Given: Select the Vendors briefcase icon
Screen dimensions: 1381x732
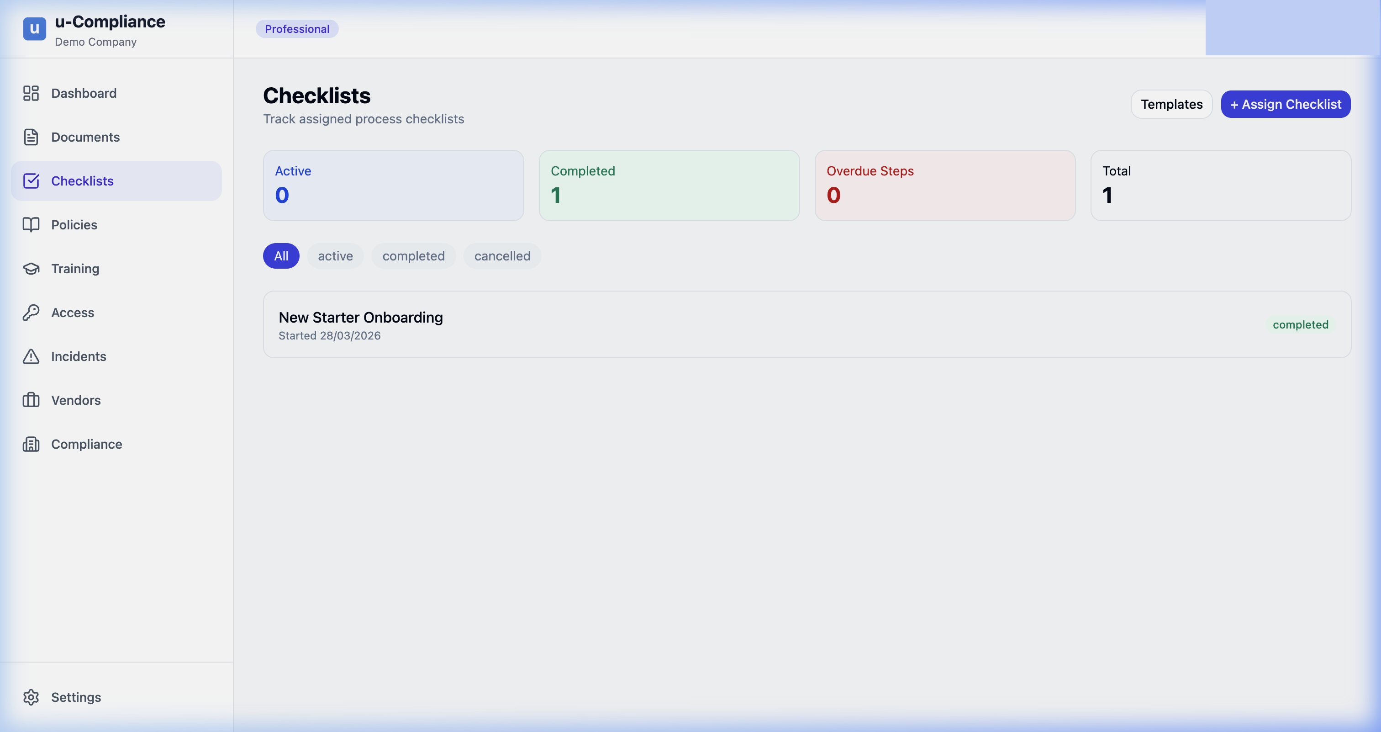Looking at the screenshot, I should [31, 400].
